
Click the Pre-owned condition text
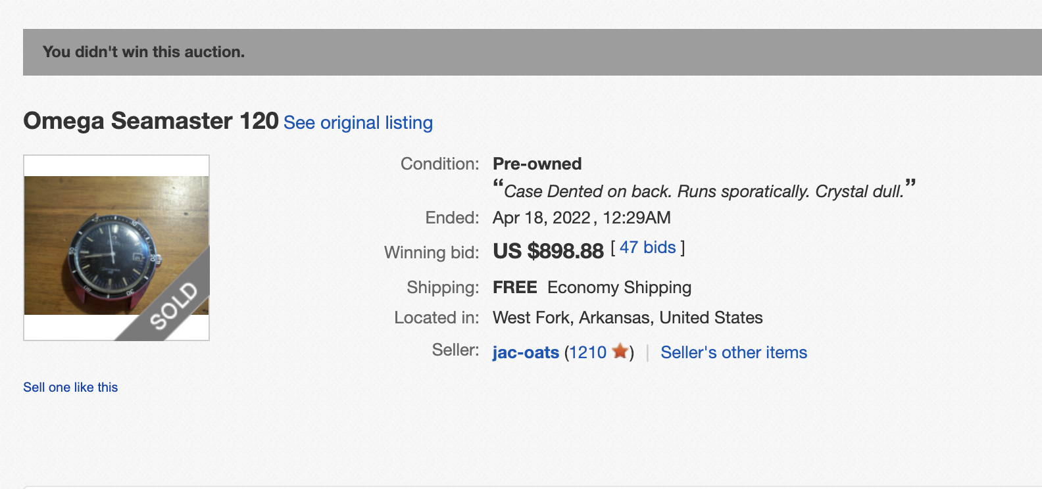coord(537,164)
